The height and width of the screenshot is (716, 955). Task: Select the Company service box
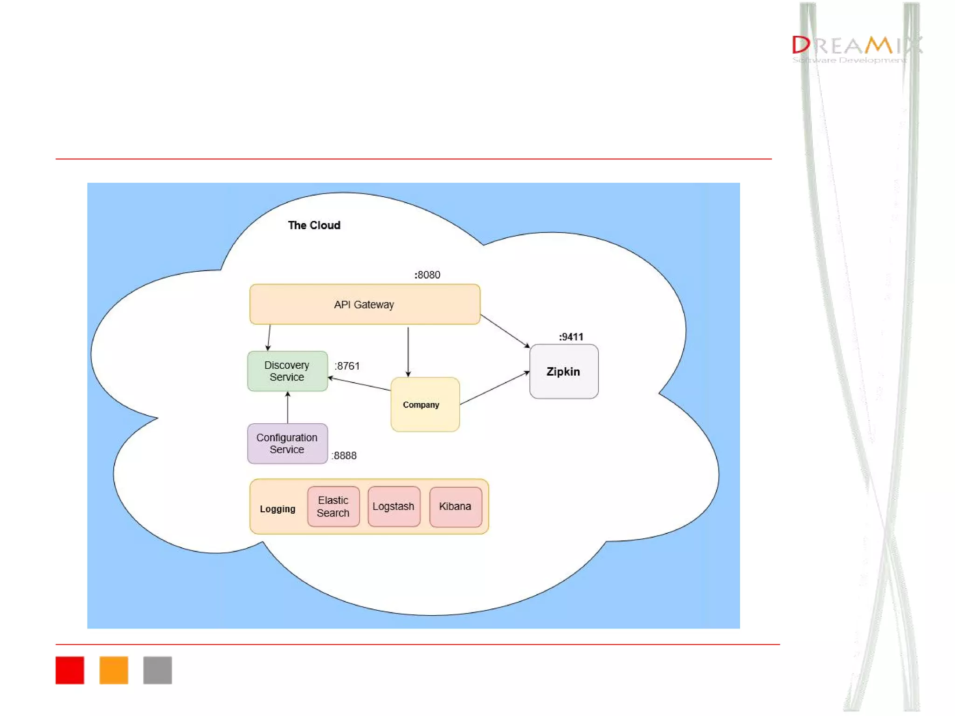425,405
